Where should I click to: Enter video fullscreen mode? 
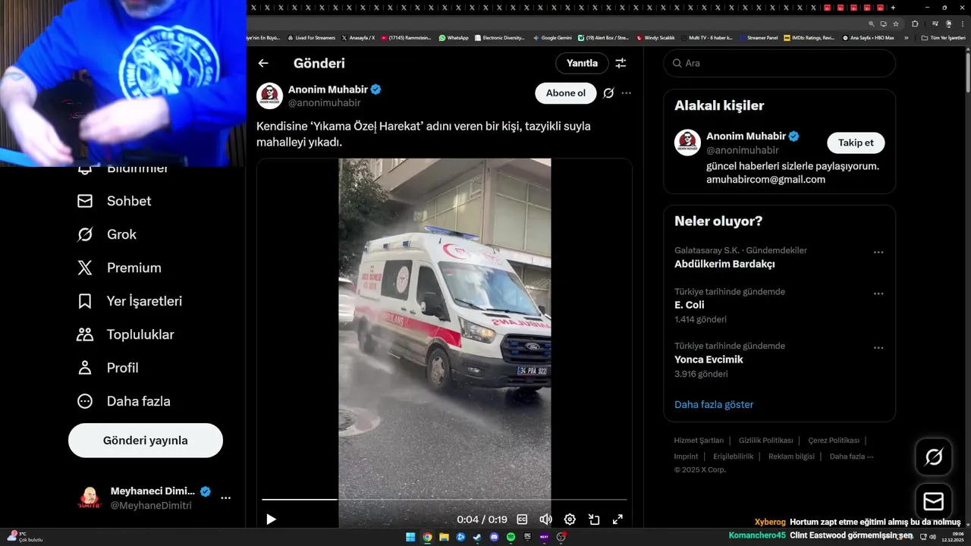tap(617, 519)
